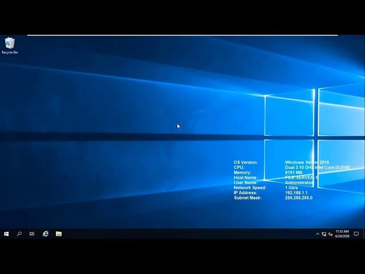
Task: Click the IP address value 192.168.1.1
Action: (296, 193)
